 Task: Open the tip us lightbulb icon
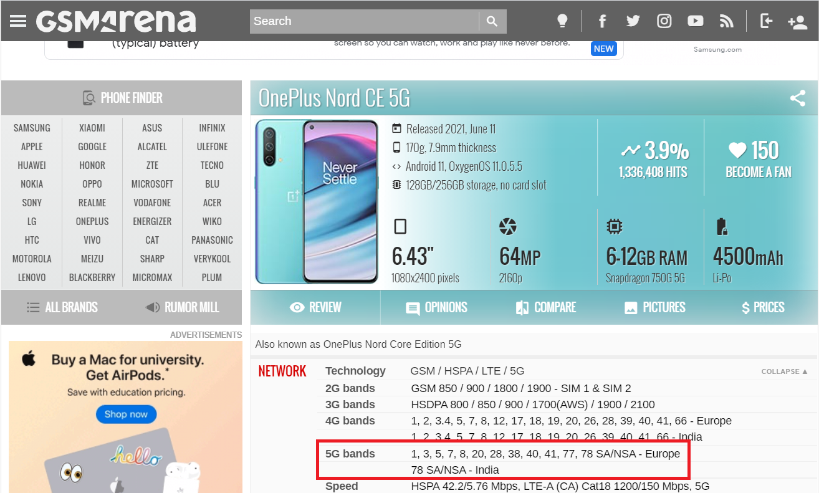[562, 21]
